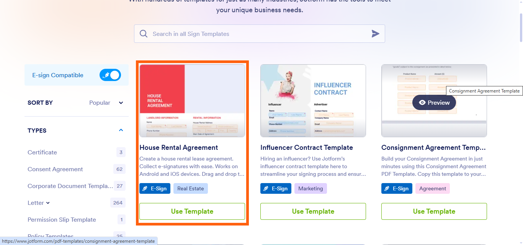Screen dimensions: 523x245
Task: Focus the Search in all Sign Templates field
Action: coord(257,34)
